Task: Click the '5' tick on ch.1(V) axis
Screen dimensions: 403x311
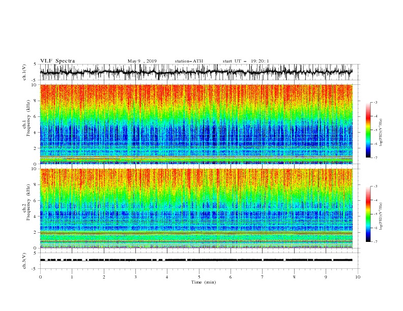Action: [x=36, y=64]
